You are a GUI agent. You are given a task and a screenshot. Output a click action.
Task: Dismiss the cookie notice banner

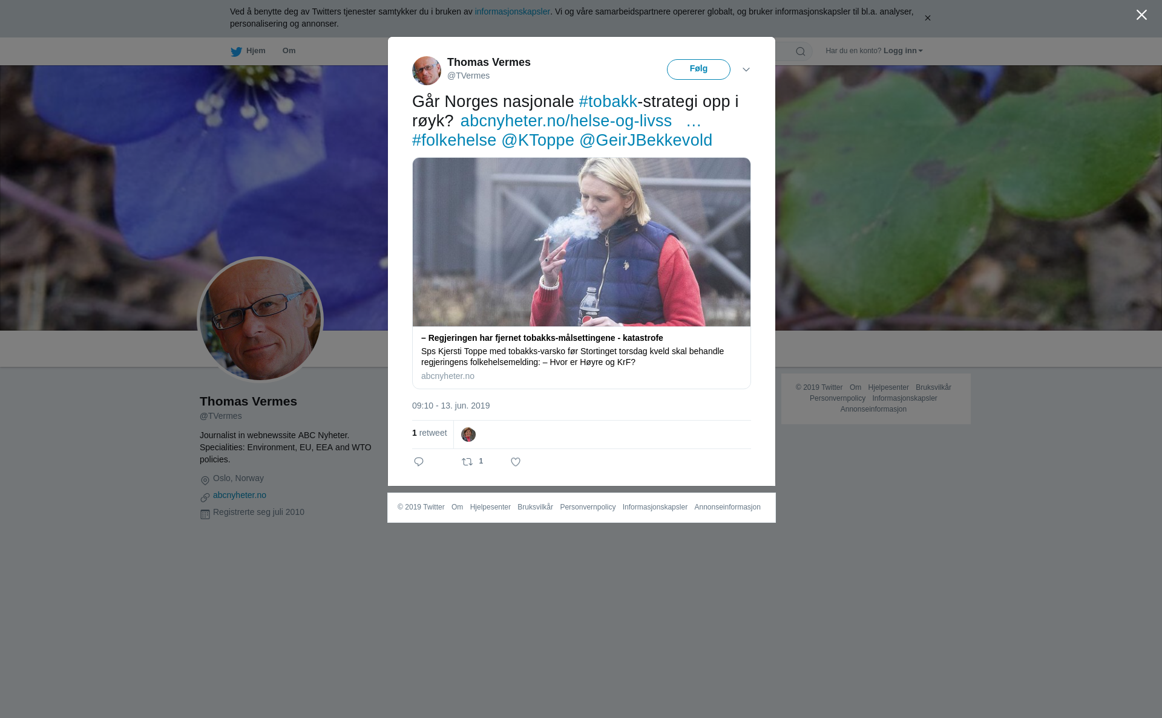tap(927, 18)
